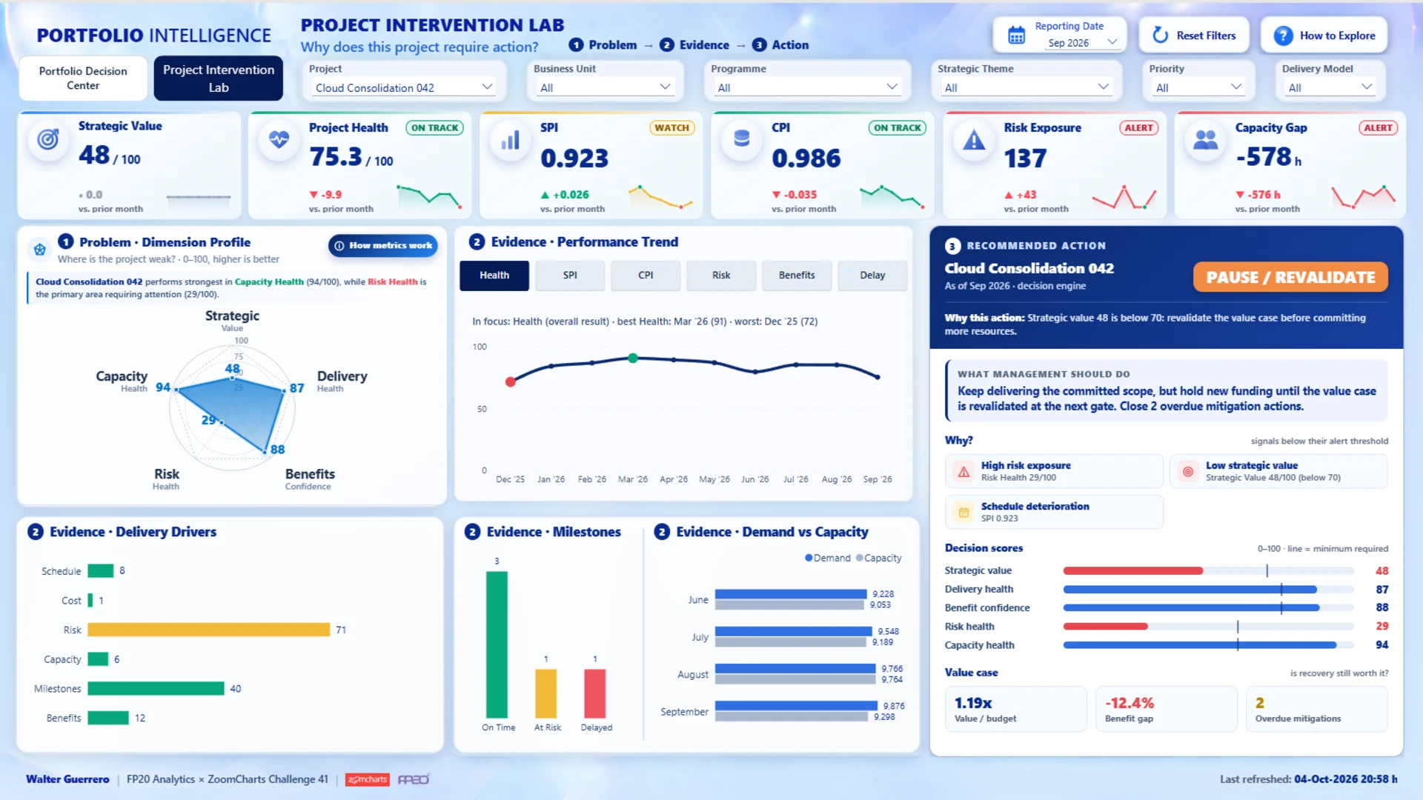Open the How to Explore help button
The height and width of the screenshot is (800, 1423).
tap(1324, 35)
